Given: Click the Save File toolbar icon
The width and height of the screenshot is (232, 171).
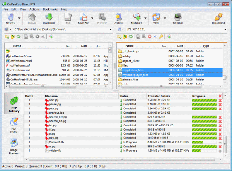Looking at the screenshot, I should coord(84,18).
